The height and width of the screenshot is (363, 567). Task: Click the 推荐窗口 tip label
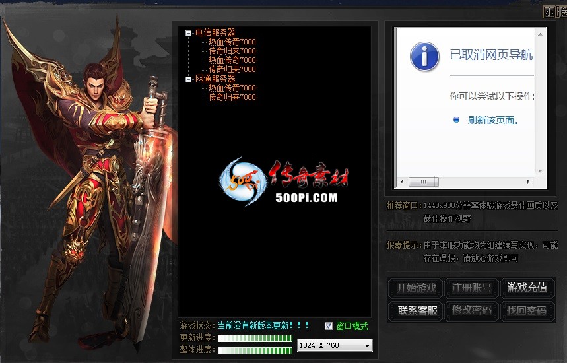pyautogui.click(x=404, y=206)
